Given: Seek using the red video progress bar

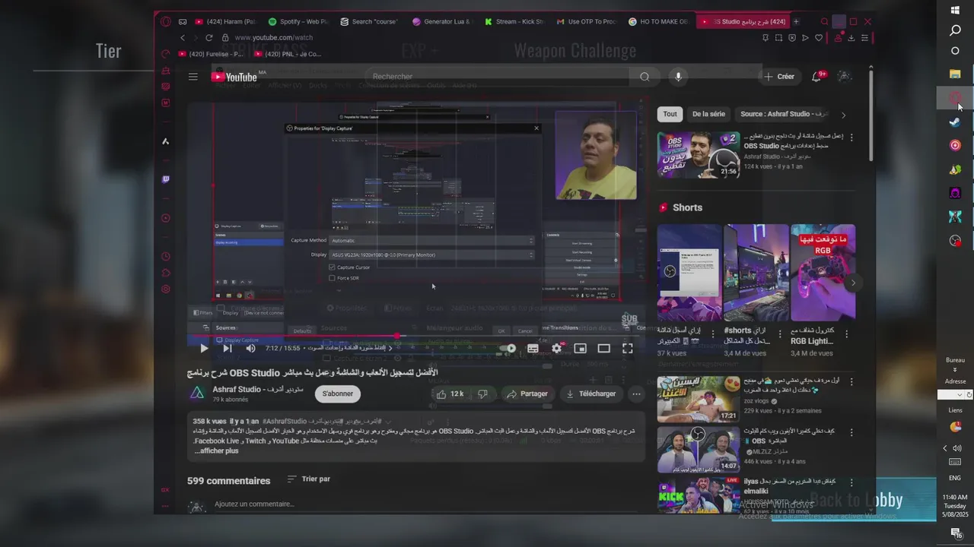Looking at the screenshot, I should point(416,336).
